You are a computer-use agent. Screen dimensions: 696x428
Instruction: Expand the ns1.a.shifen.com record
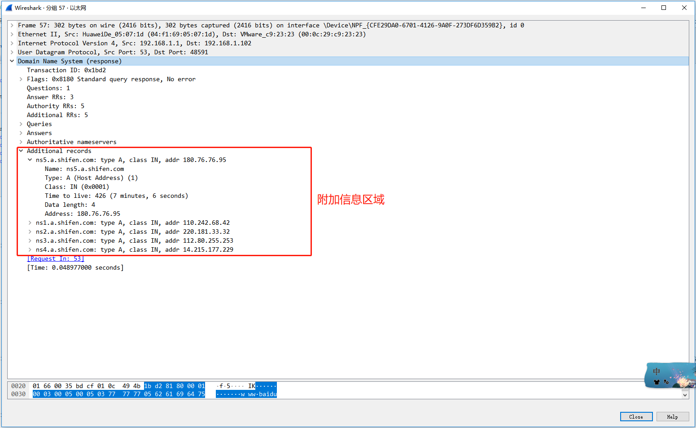(30, 223)
